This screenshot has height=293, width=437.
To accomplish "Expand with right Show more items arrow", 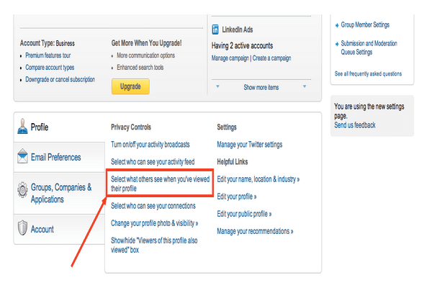I will coord(305,86).
